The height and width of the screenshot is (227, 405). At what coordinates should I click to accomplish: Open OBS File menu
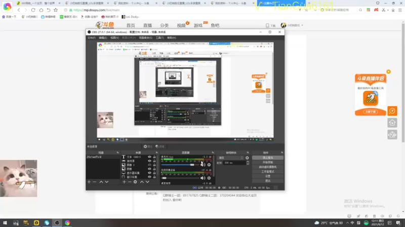92,38
